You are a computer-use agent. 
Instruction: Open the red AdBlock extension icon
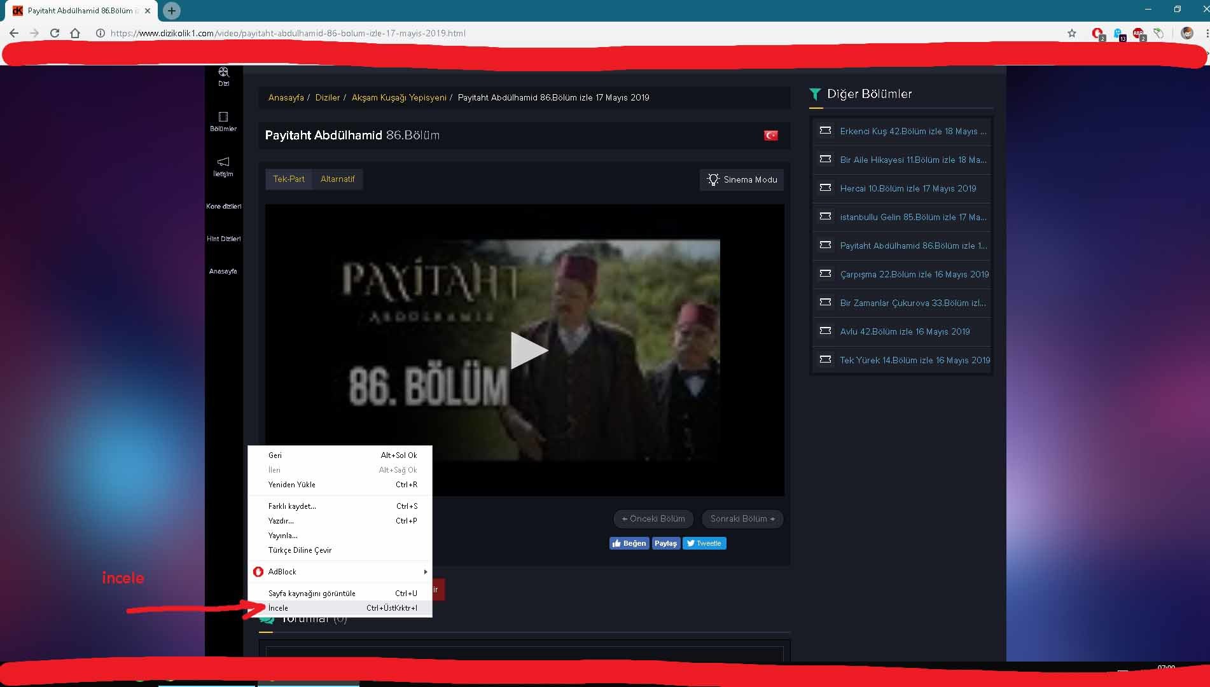pos(1097,34)
